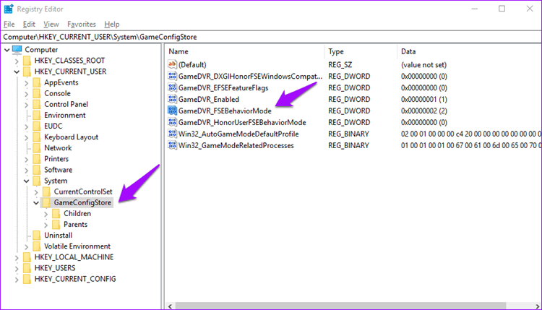Click the registry path address bar
This screenshot has width=542, height=310.
coord(271,37)
